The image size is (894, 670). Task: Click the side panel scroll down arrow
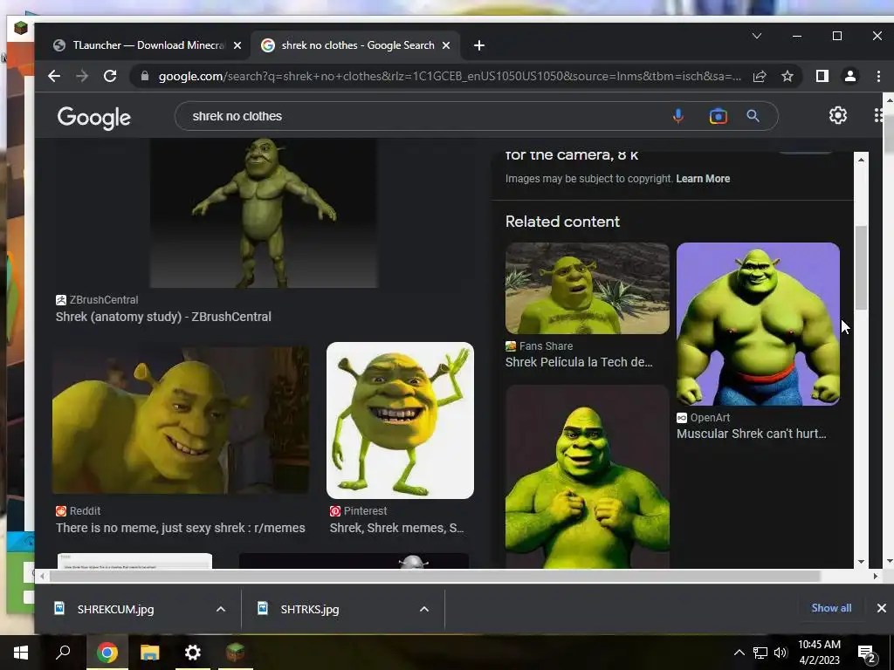pyautogui.click(x=861, y=561)
